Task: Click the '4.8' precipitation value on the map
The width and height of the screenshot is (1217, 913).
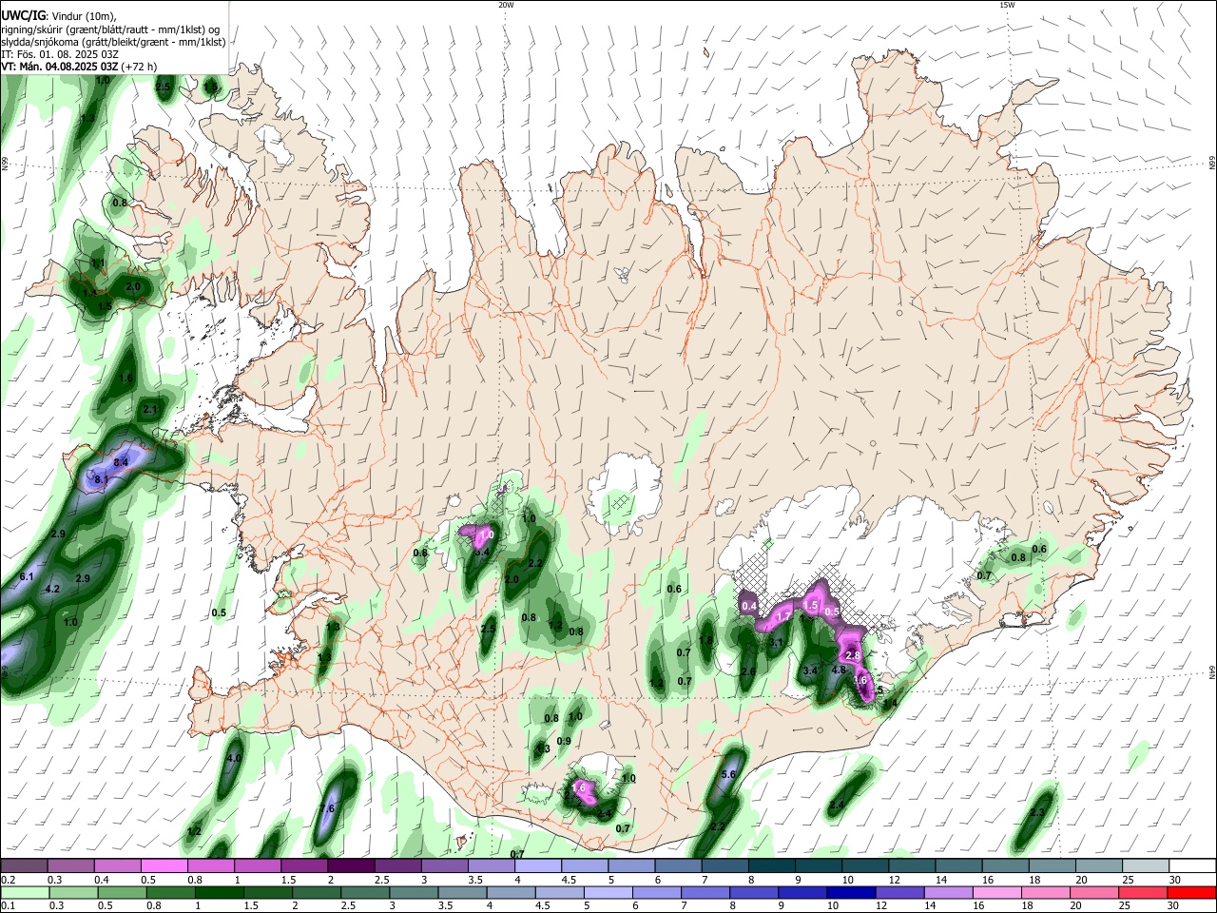Action: (x=839, y=670)
